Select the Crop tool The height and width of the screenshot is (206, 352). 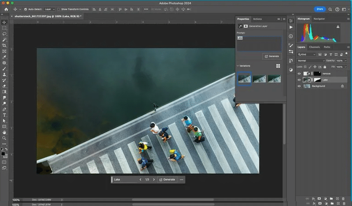tap(4, 45)
